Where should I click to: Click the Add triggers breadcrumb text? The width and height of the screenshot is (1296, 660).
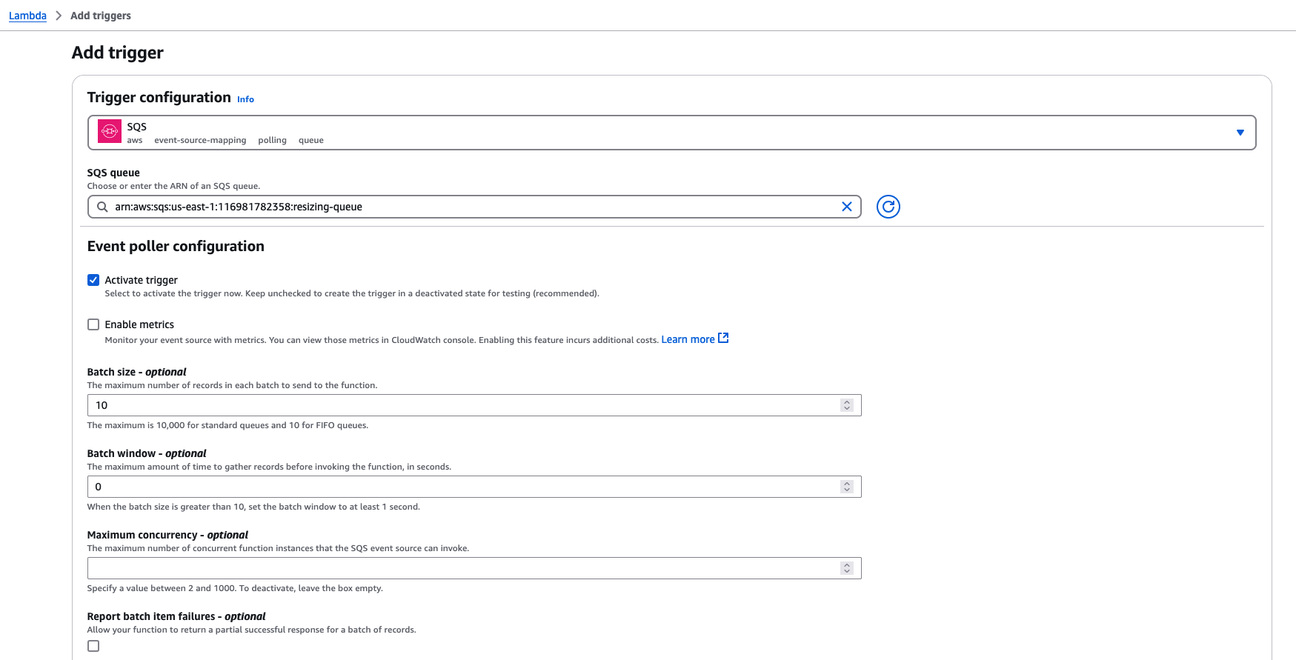pyautogui.click(x=101, y=16)
